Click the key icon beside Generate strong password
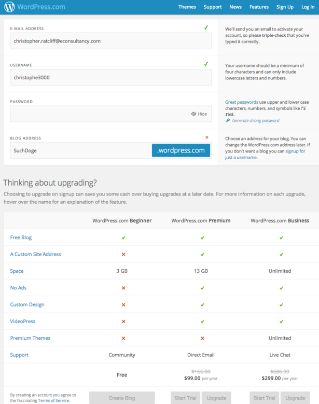The height and width of the screenshot is (404, 319). pos(228,120)
